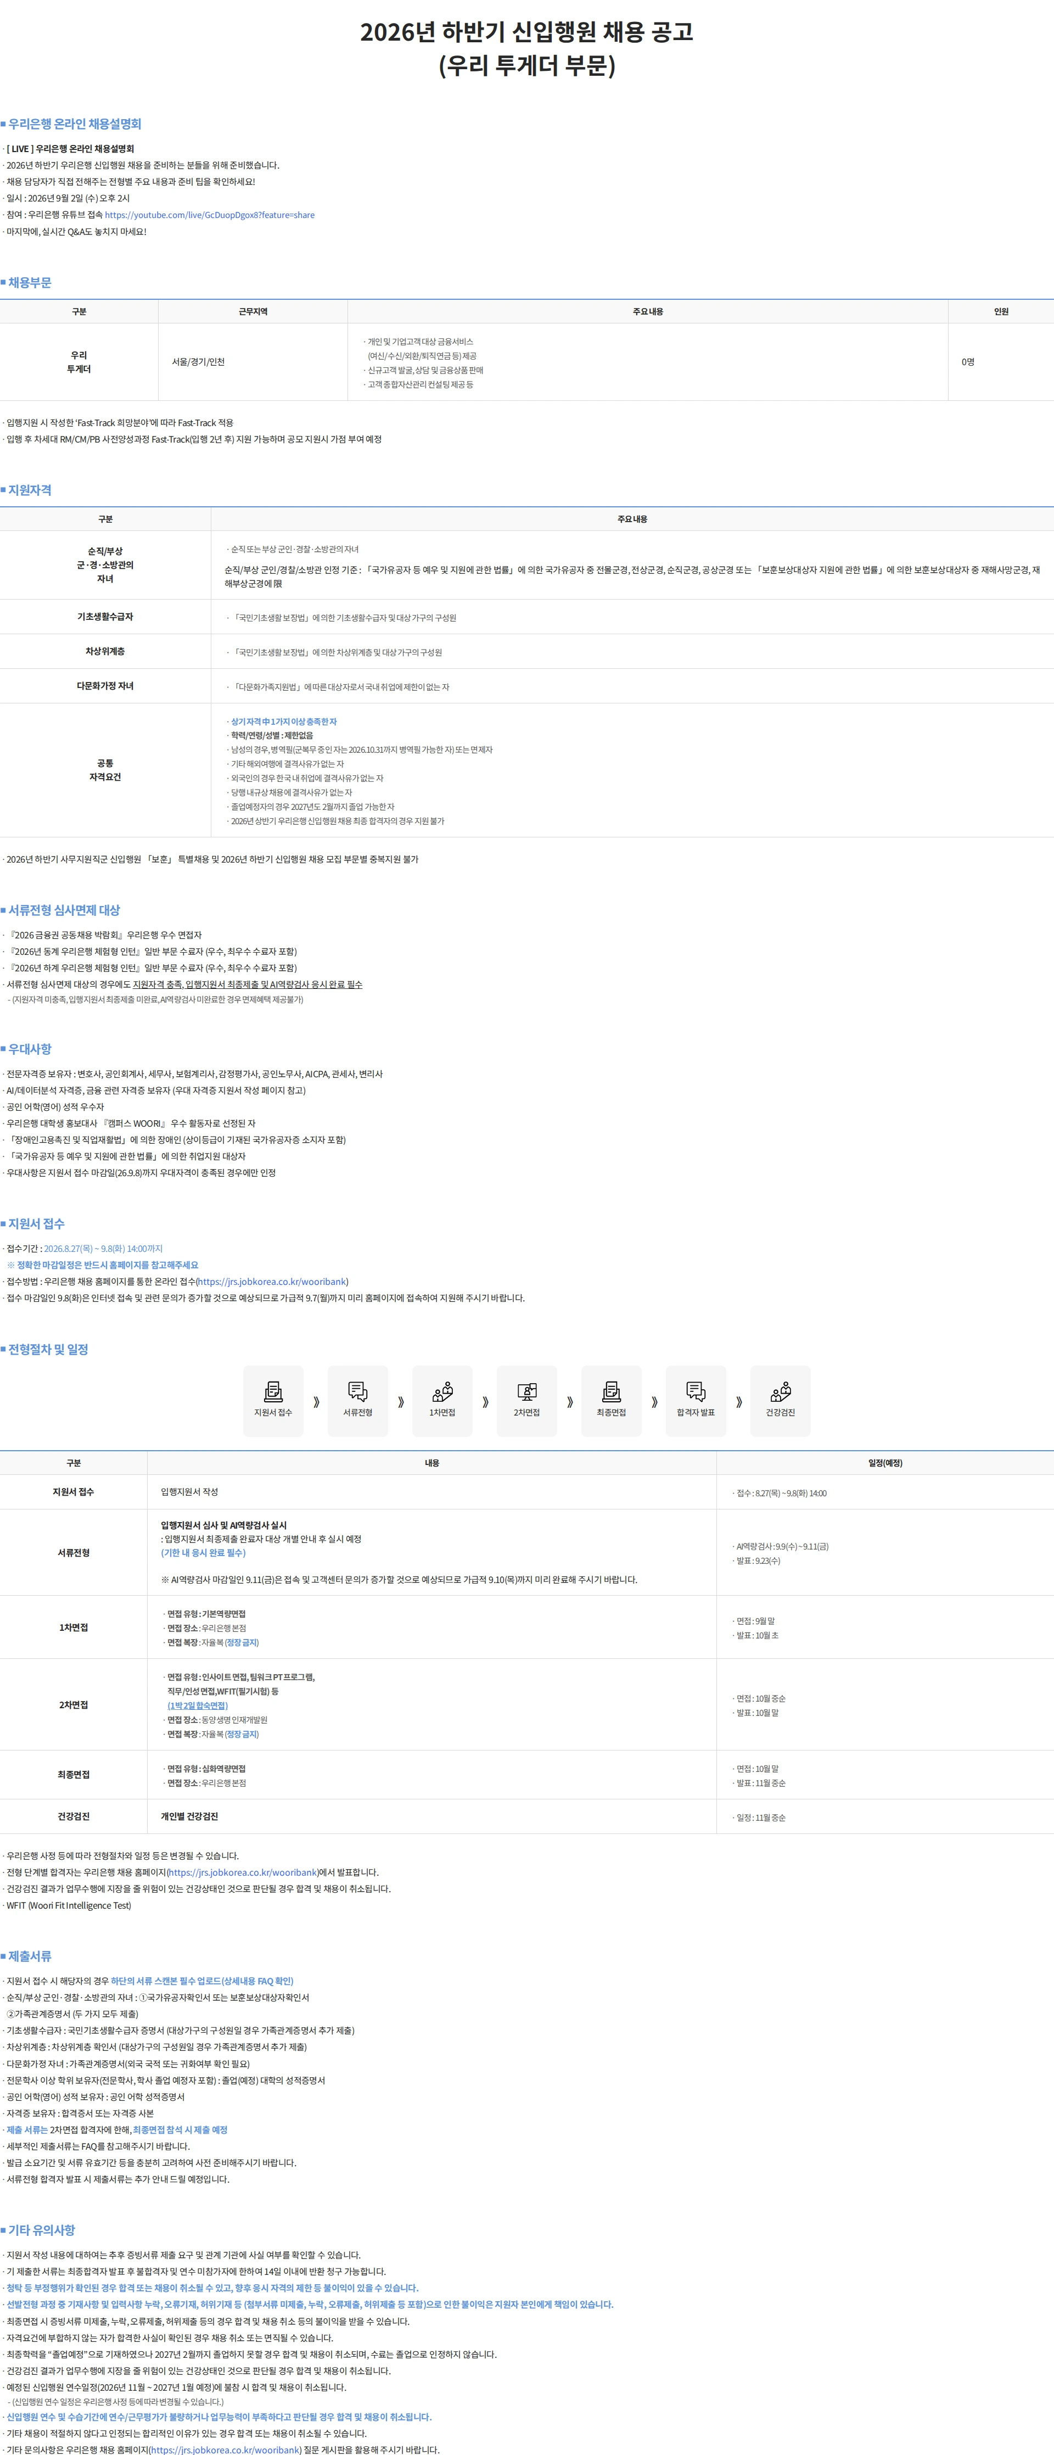Click the 최종면접 process step icon
The height and width of the screenshot is (2455, 1054).
(x=612, y=1400)
